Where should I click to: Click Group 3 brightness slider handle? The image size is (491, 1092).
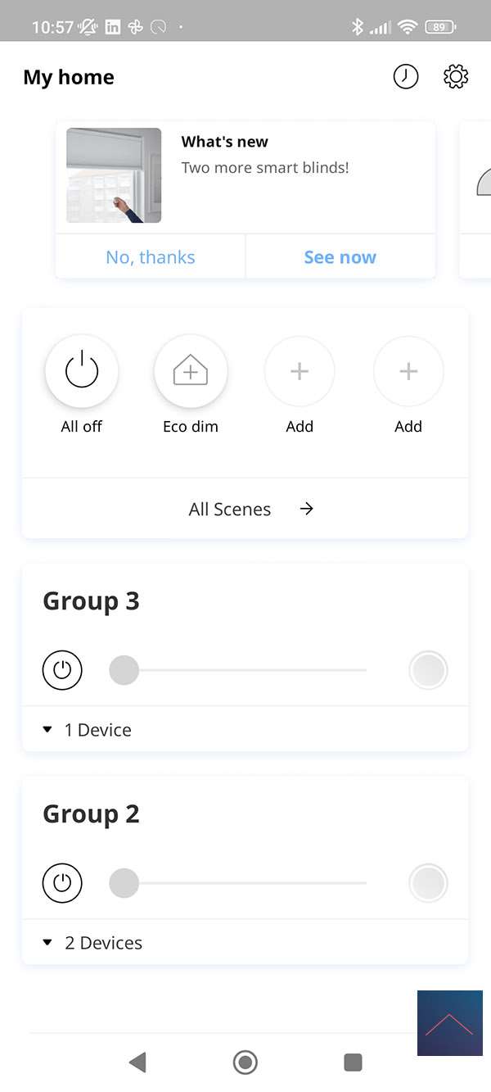[x=124, y=671]
